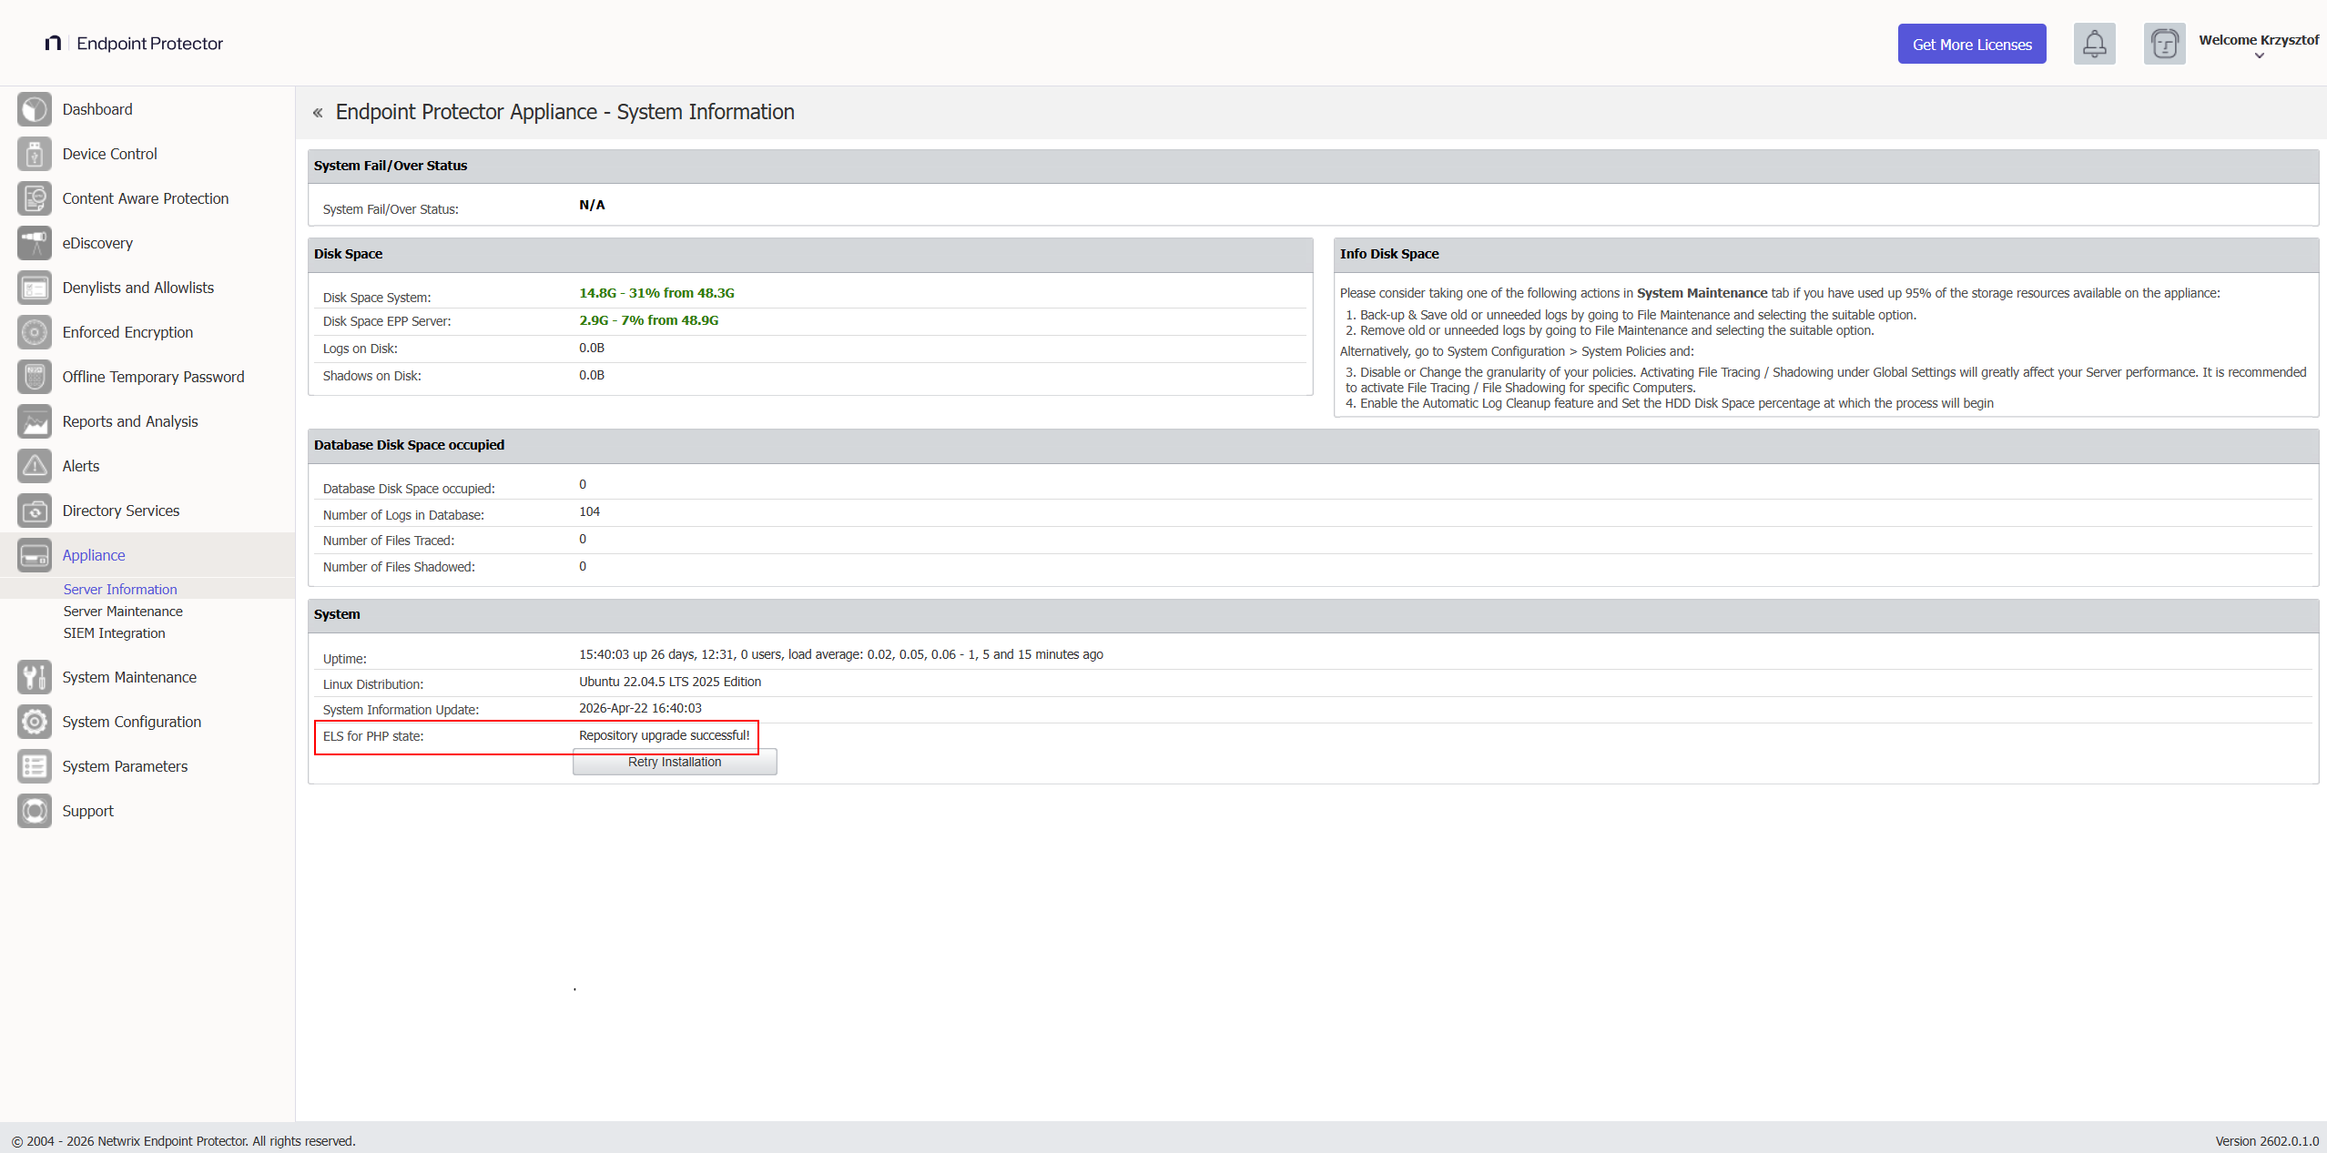Screen dimensions: 2327x1153
Task: Collapse the System Information page header
Action: (x=318, y=112)
